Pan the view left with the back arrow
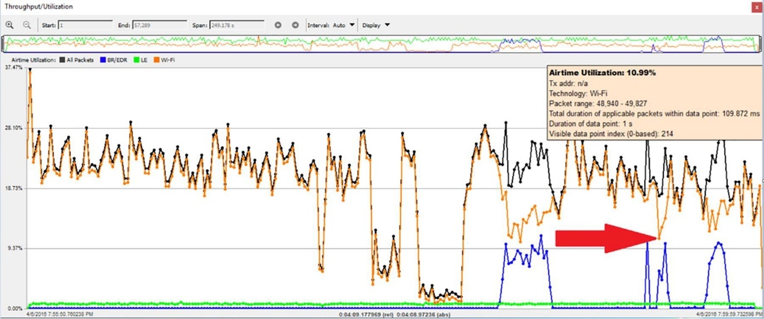This screenshot has height=319, width=764. (278, 25)
